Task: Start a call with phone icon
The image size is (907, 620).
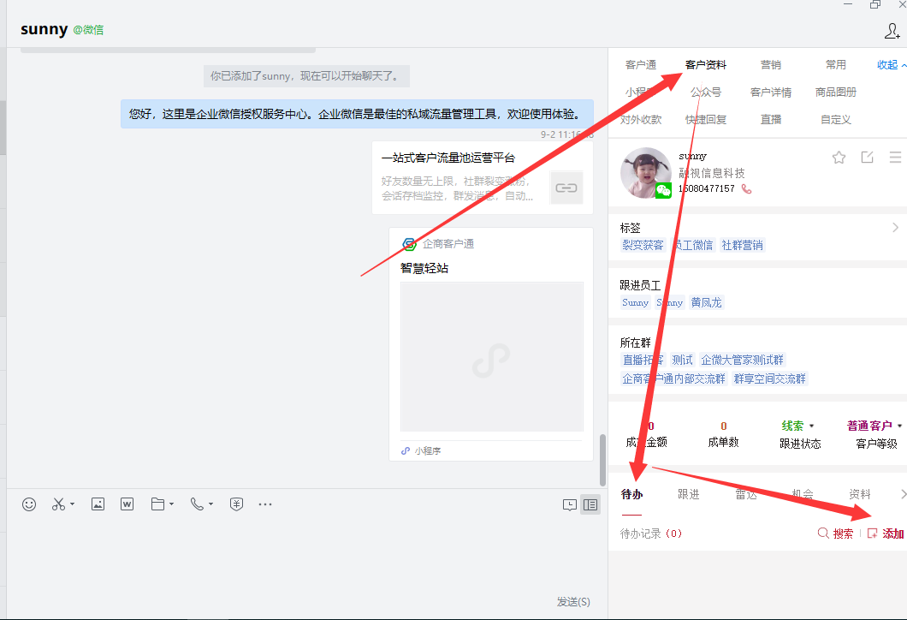Action: click(197, 504)
